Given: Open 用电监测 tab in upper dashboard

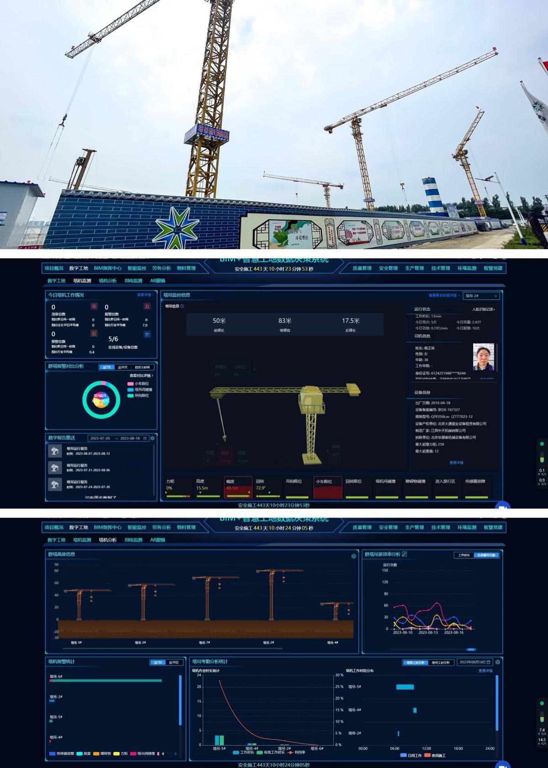Looking at the screenshot, I should click(133, 281).
